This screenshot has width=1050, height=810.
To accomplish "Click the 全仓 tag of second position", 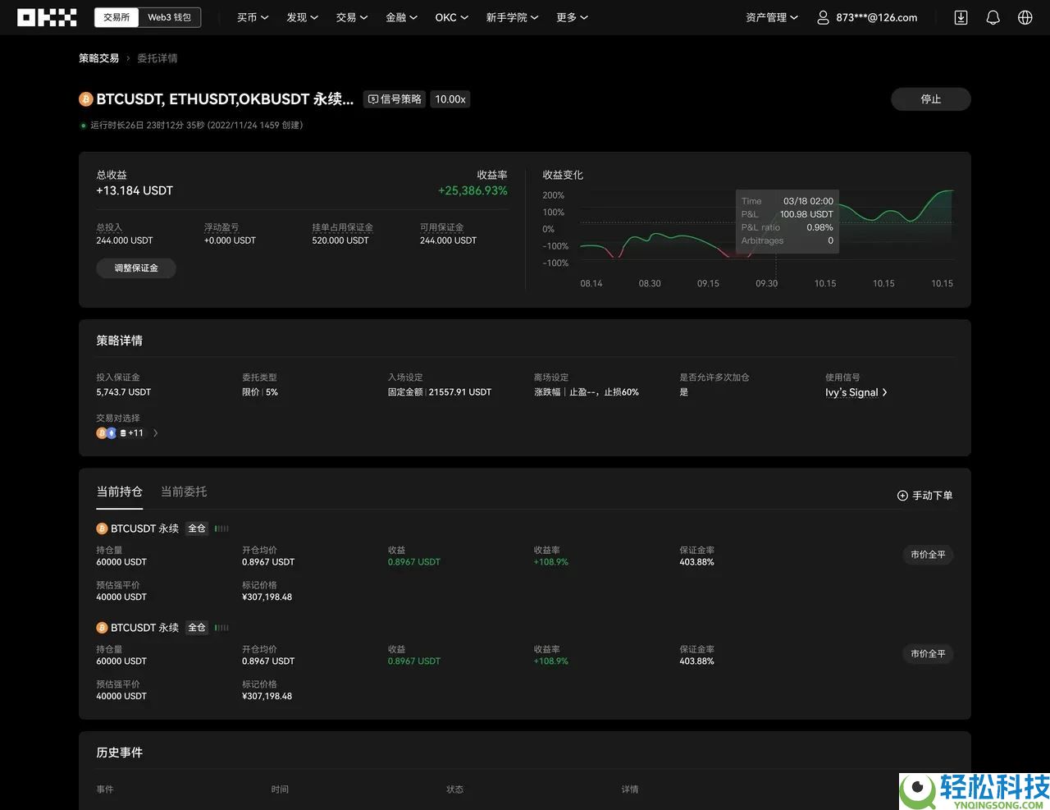I will point(197,629).
